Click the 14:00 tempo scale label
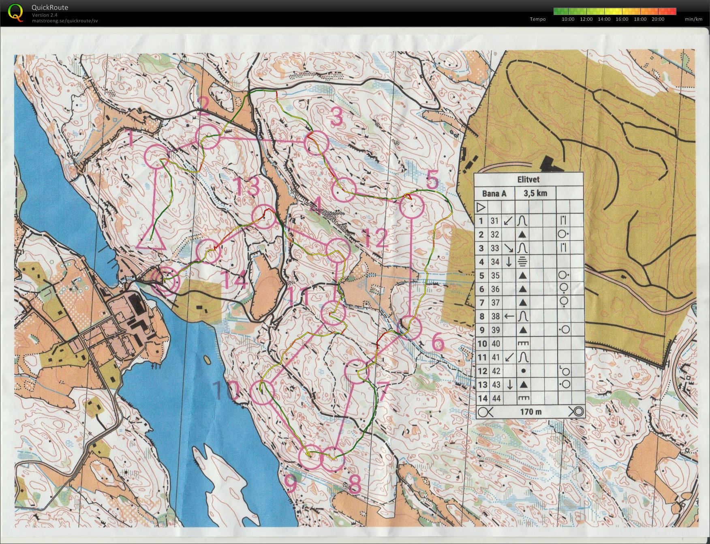The image size is (710, 544). point(604,19)
